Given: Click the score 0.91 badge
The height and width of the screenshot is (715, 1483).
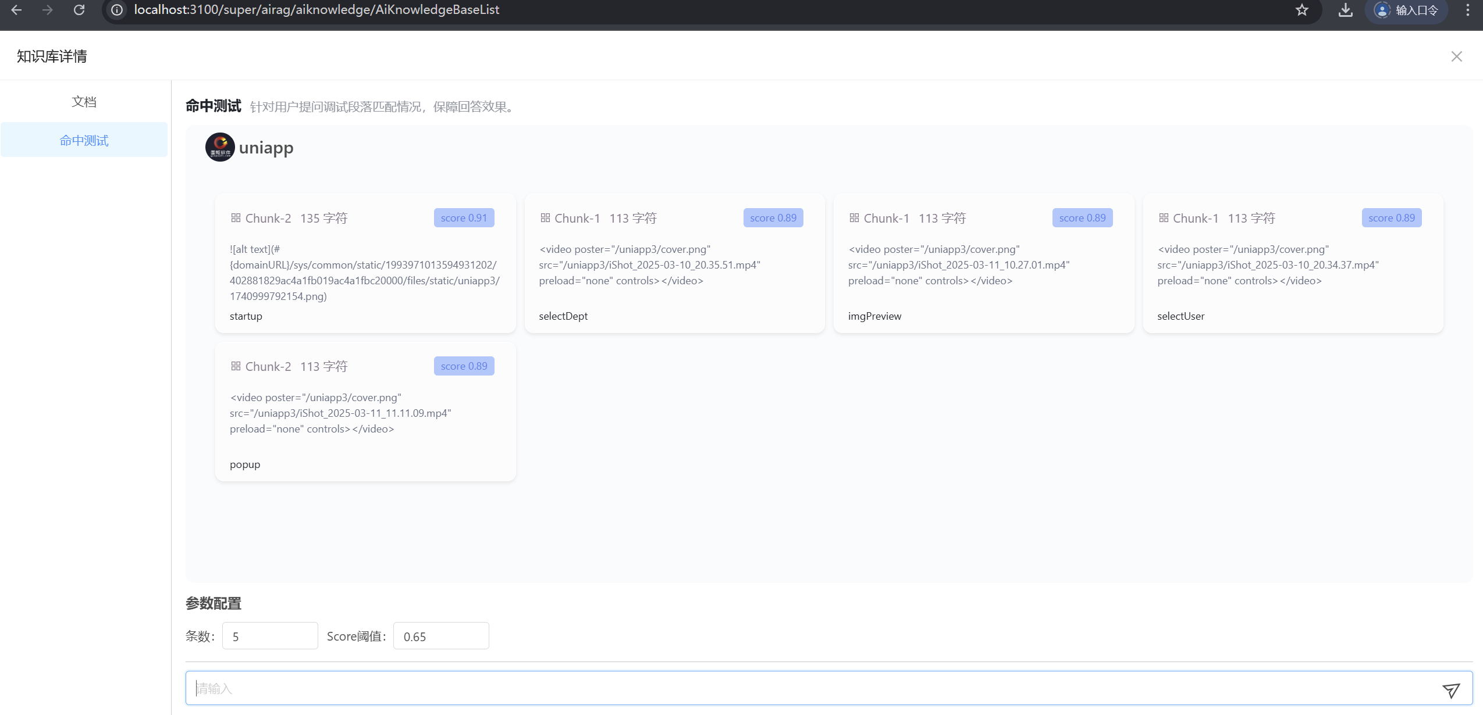Looking at the screenshot, I should (464, 218).
